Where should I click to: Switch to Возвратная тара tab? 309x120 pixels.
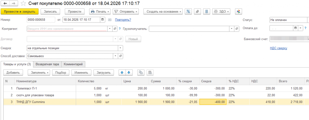(47, 64)
